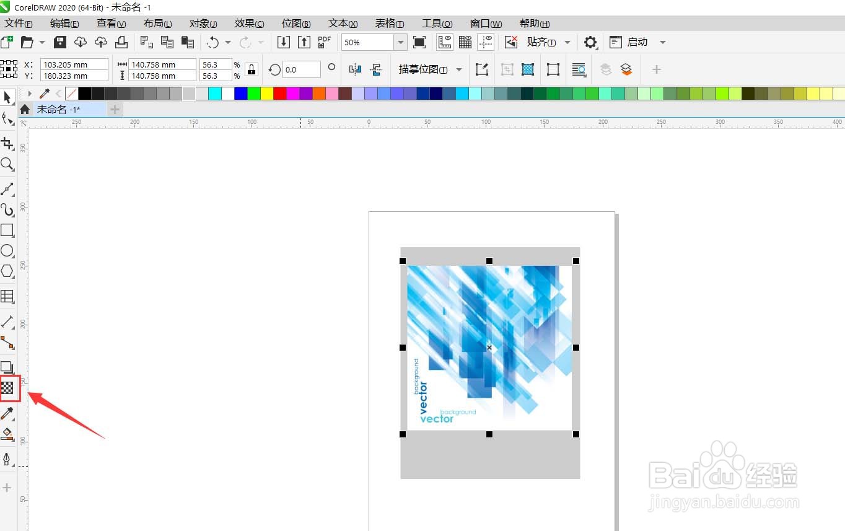Open the 帮助 menu
Image resolution: width=845 pixels, height=531 pixels.
coord(535,24)
